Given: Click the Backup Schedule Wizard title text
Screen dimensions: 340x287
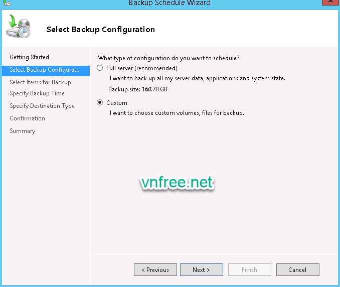Looking at the screenshot, I should click(169, 3).
